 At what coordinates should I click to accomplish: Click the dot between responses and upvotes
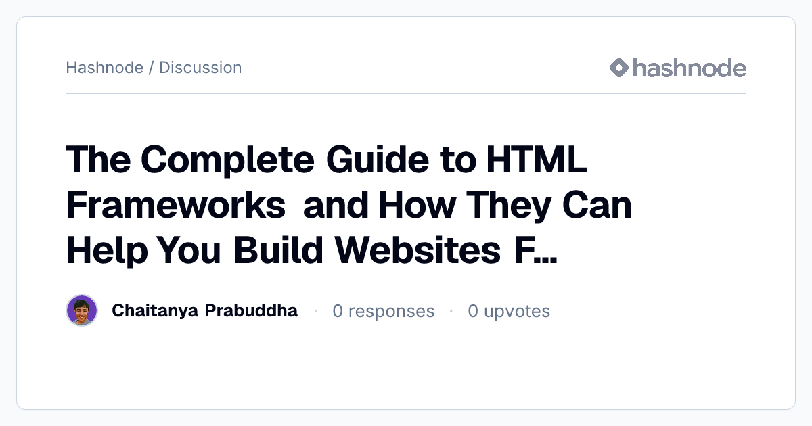point(451,311)
